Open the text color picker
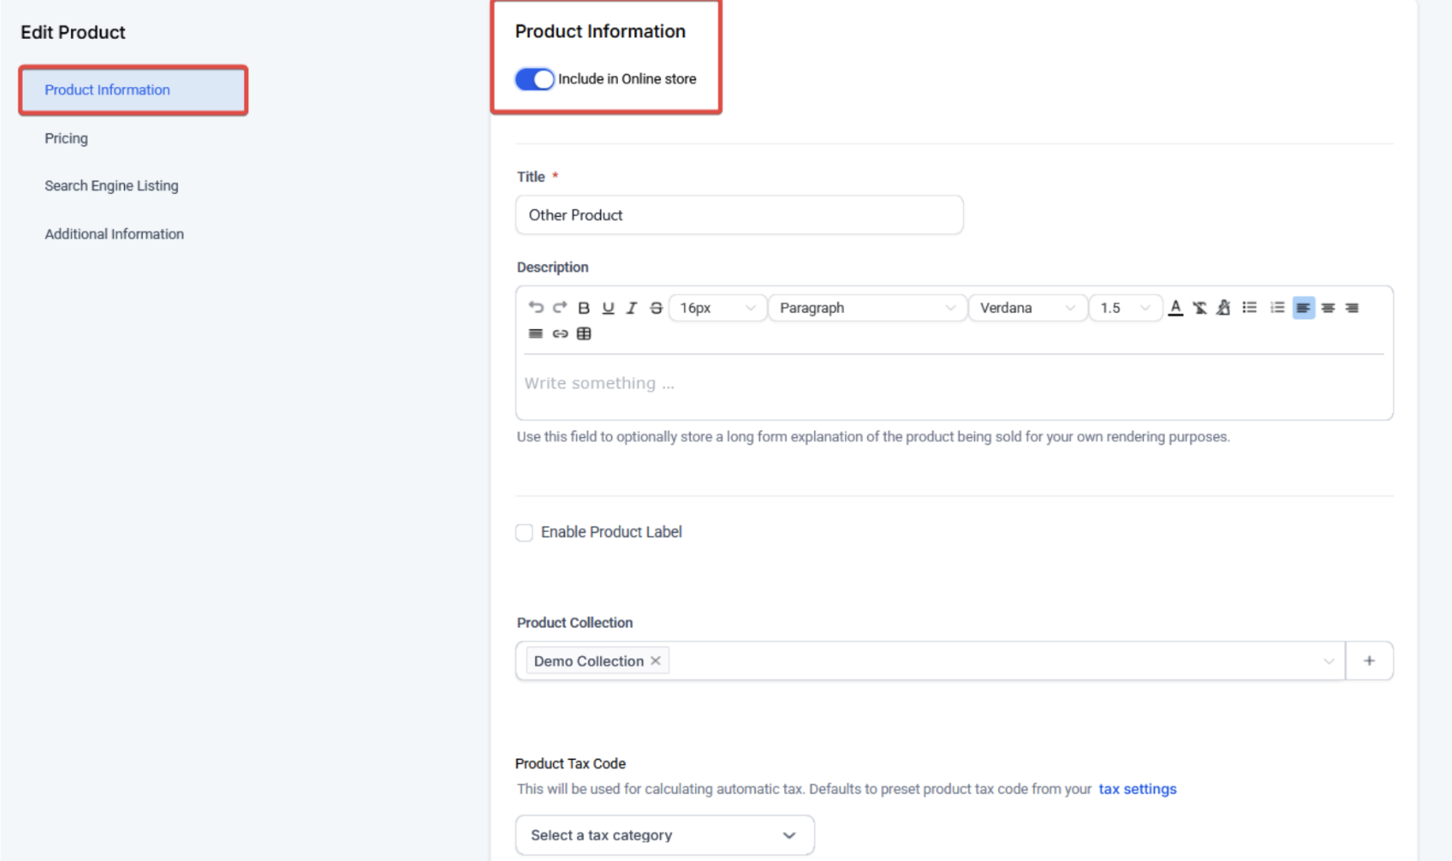 (1175, 308)
